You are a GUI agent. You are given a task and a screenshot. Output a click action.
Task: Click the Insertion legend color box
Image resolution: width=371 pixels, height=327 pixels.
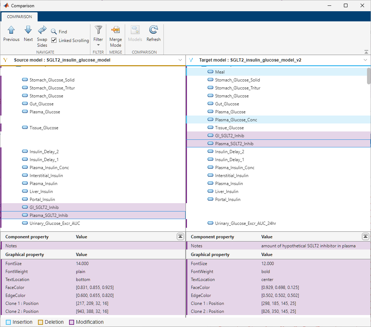pyautogui.click(x=8, y=322)
